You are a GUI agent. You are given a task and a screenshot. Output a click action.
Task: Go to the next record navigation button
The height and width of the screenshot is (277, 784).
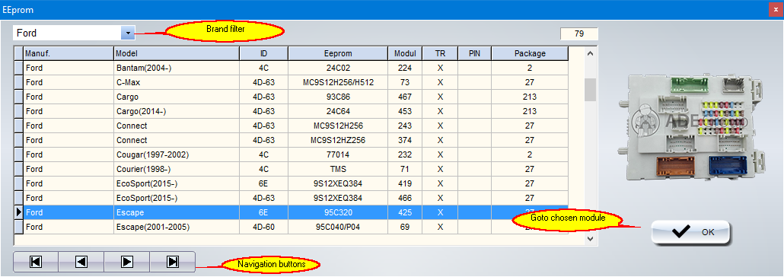[x=127, y=262]
